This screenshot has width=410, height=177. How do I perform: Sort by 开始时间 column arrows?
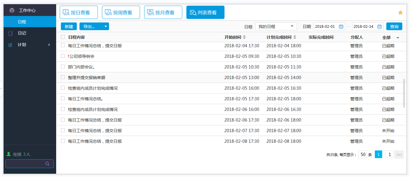pyautogui.click(x=244, y=37)
